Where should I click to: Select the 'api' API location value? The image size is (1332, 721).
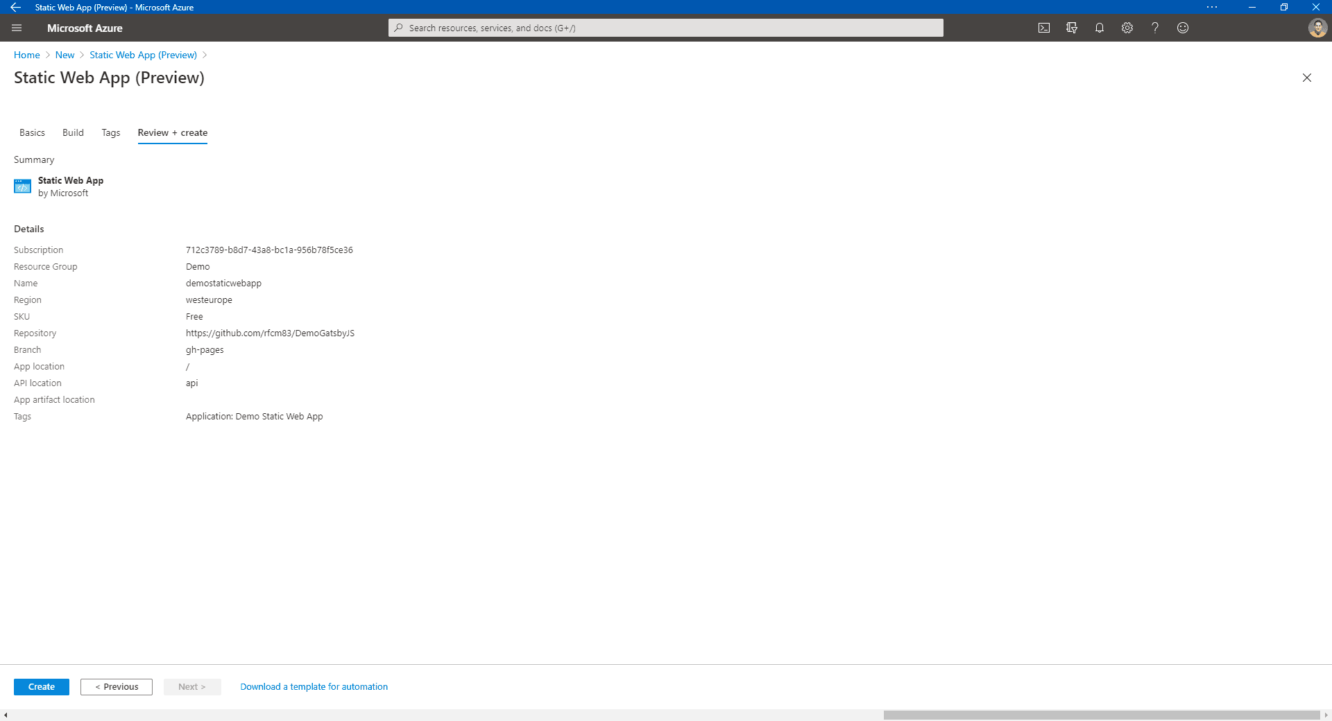[x=191, y=383]
